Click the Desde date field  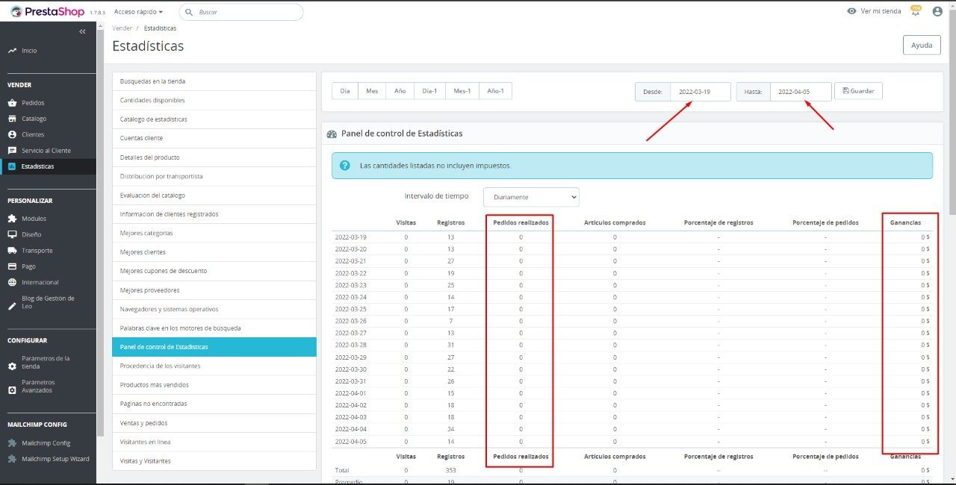click(700, 92)
